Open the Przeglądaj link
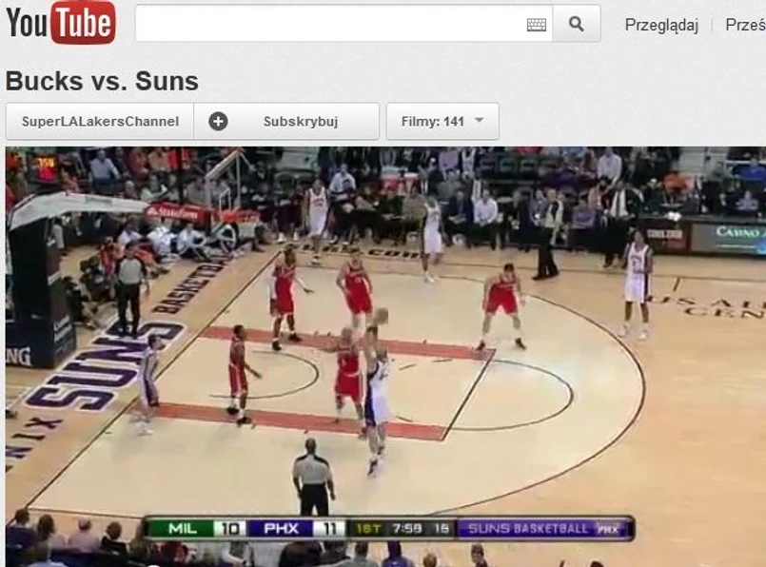This screenshot has height=567, width=766. click(x=661, y=25)
